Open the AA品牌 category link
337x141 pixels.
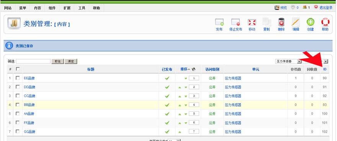tap(29, 114)
